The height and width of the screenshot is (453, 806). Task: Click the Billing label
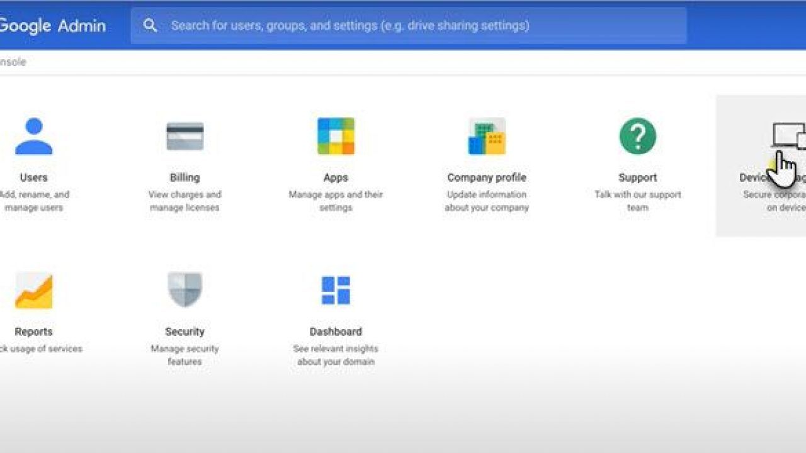(184, 177)
